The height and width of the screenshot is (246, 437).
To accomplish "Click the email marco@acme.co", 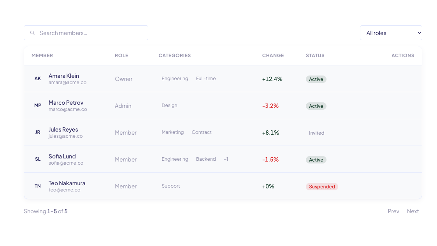I will click(68, 109).
